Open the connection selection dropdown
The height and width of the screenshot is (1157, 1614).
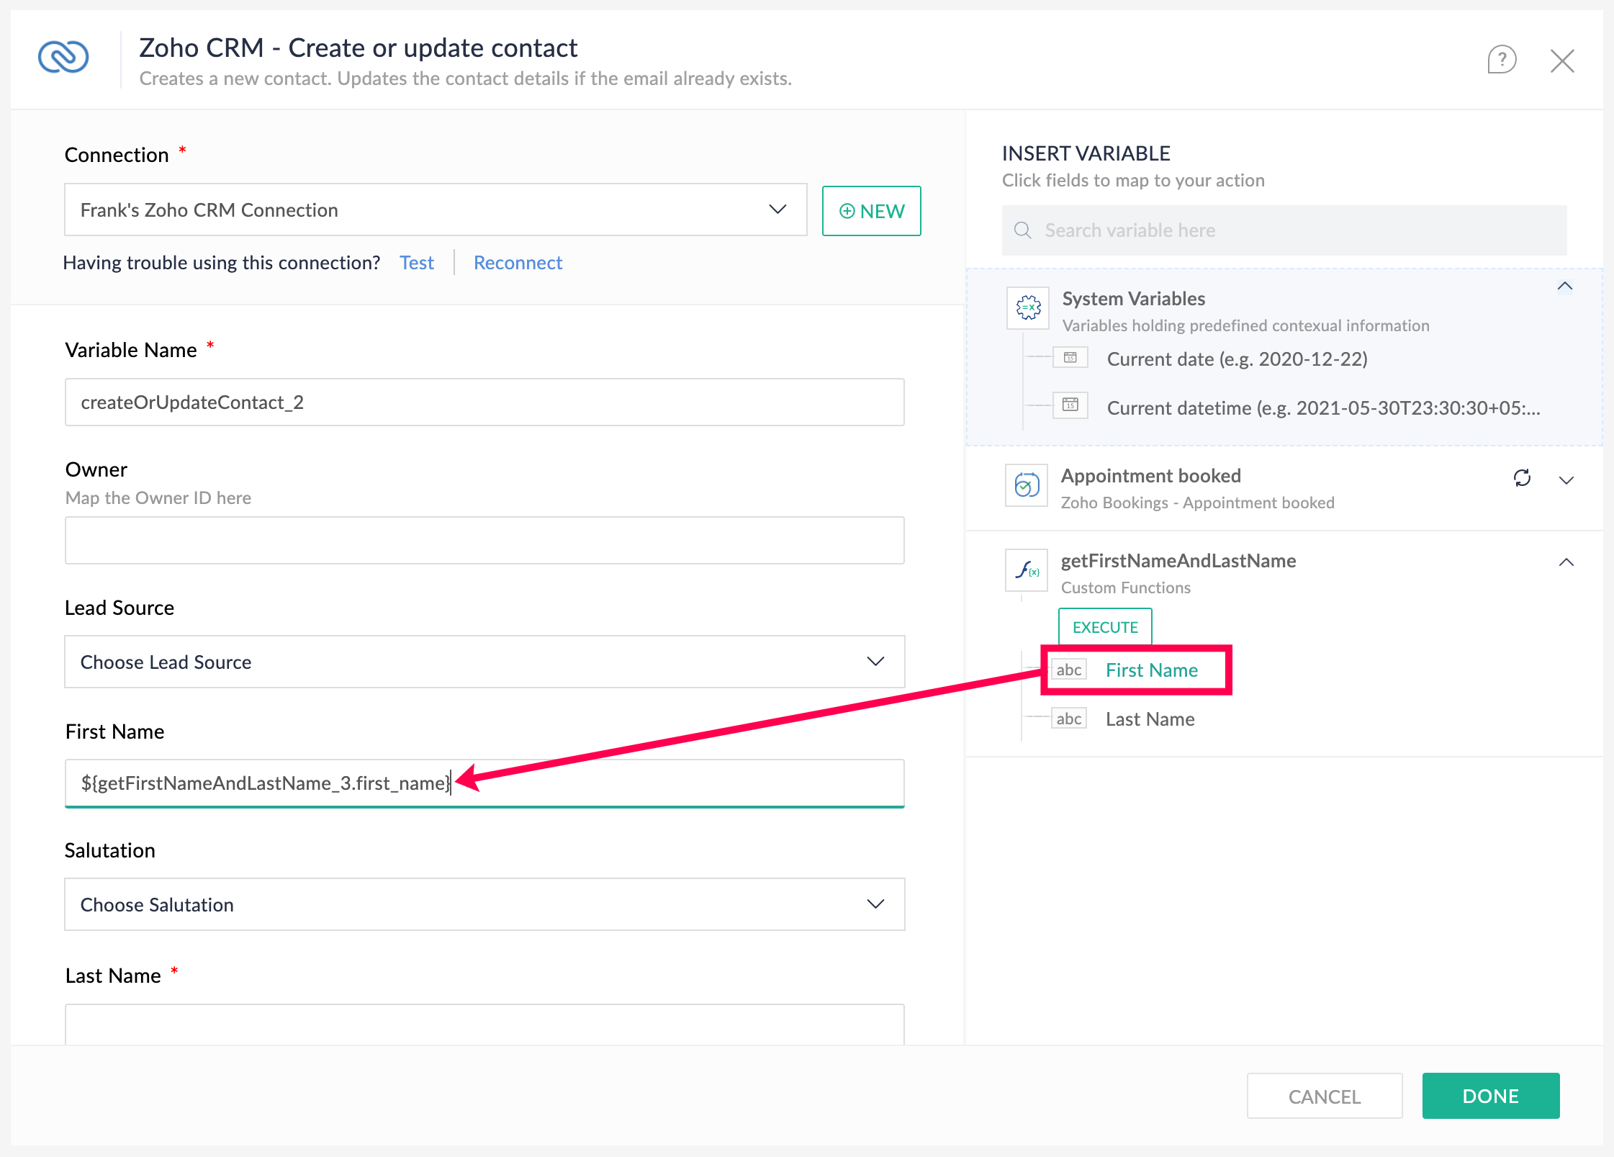[777, 210]
